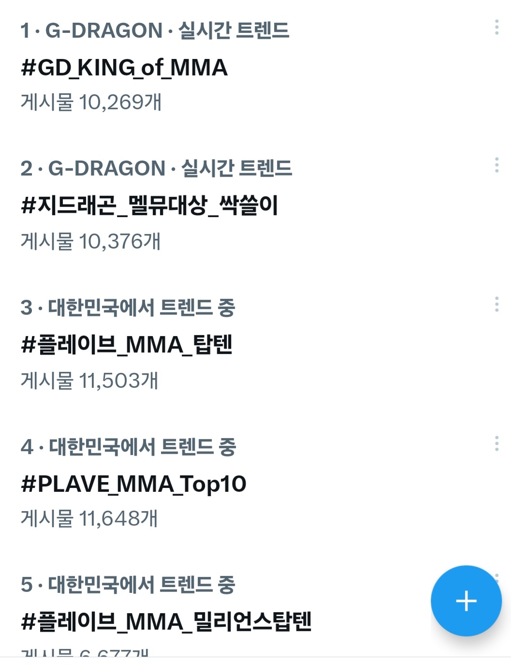511x665 pixels.
Task: Open the #PLAVE_MMA_Top10 hashtag
Action: (133, 484)
